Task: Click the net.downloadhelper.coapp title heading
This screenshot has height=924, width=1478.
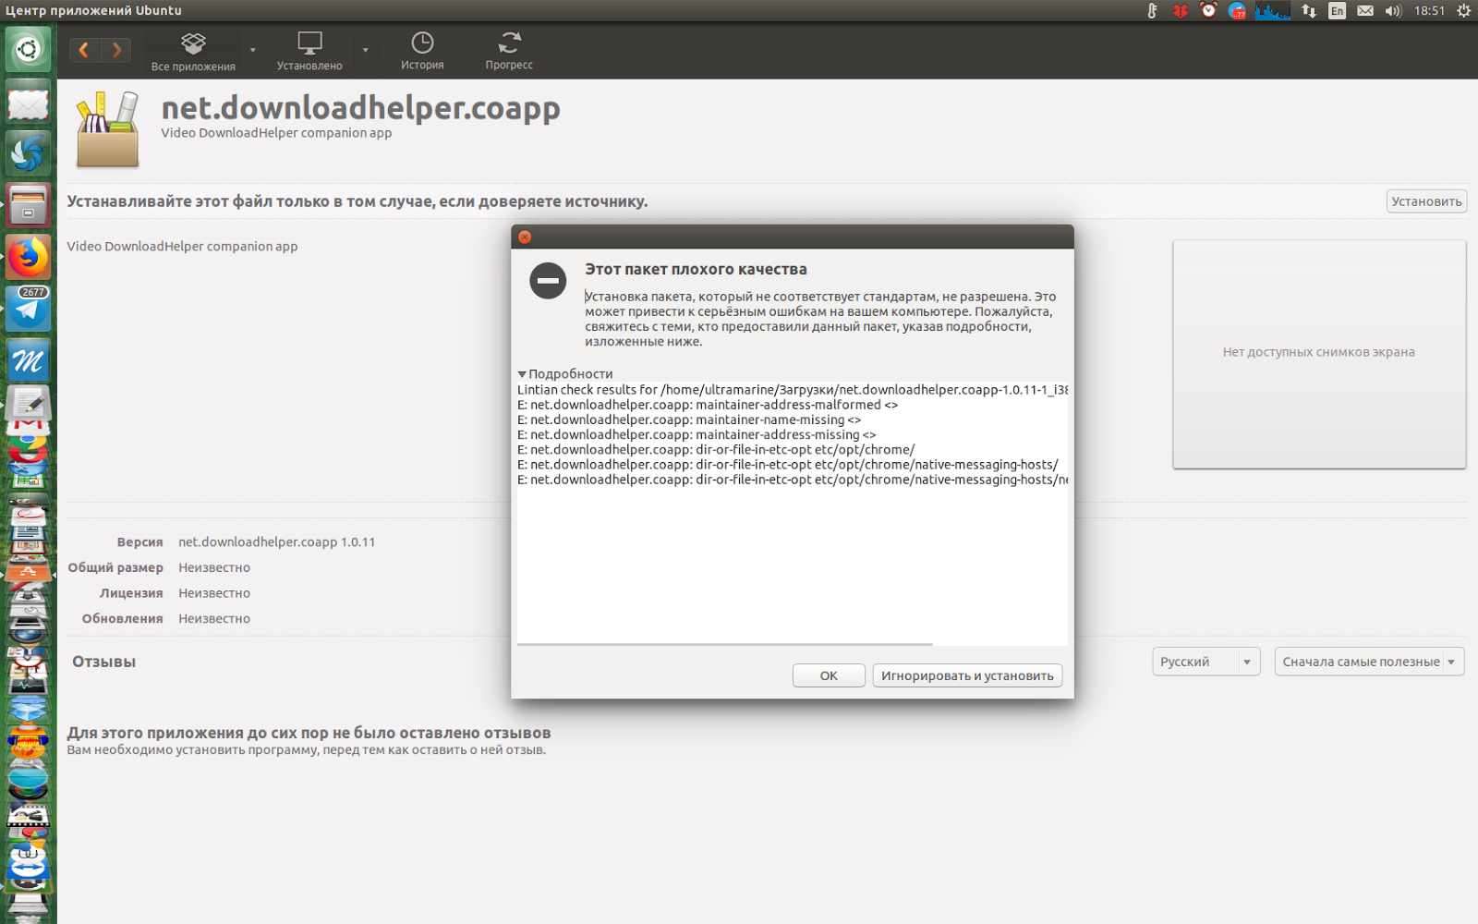Action: tap(360, 108)
